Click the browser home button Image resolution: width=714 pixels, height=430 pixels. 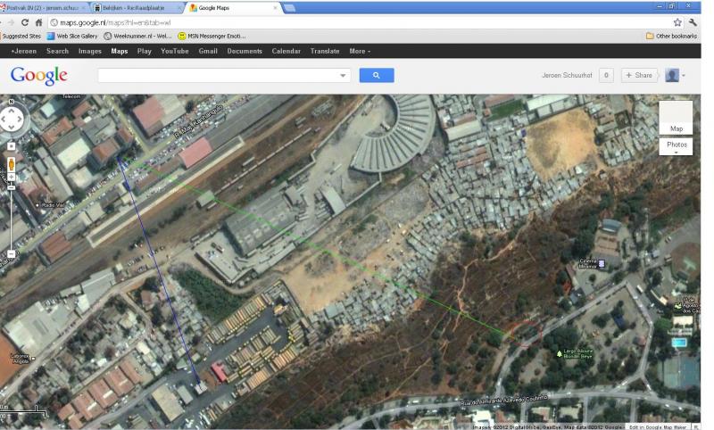point(38,22)
